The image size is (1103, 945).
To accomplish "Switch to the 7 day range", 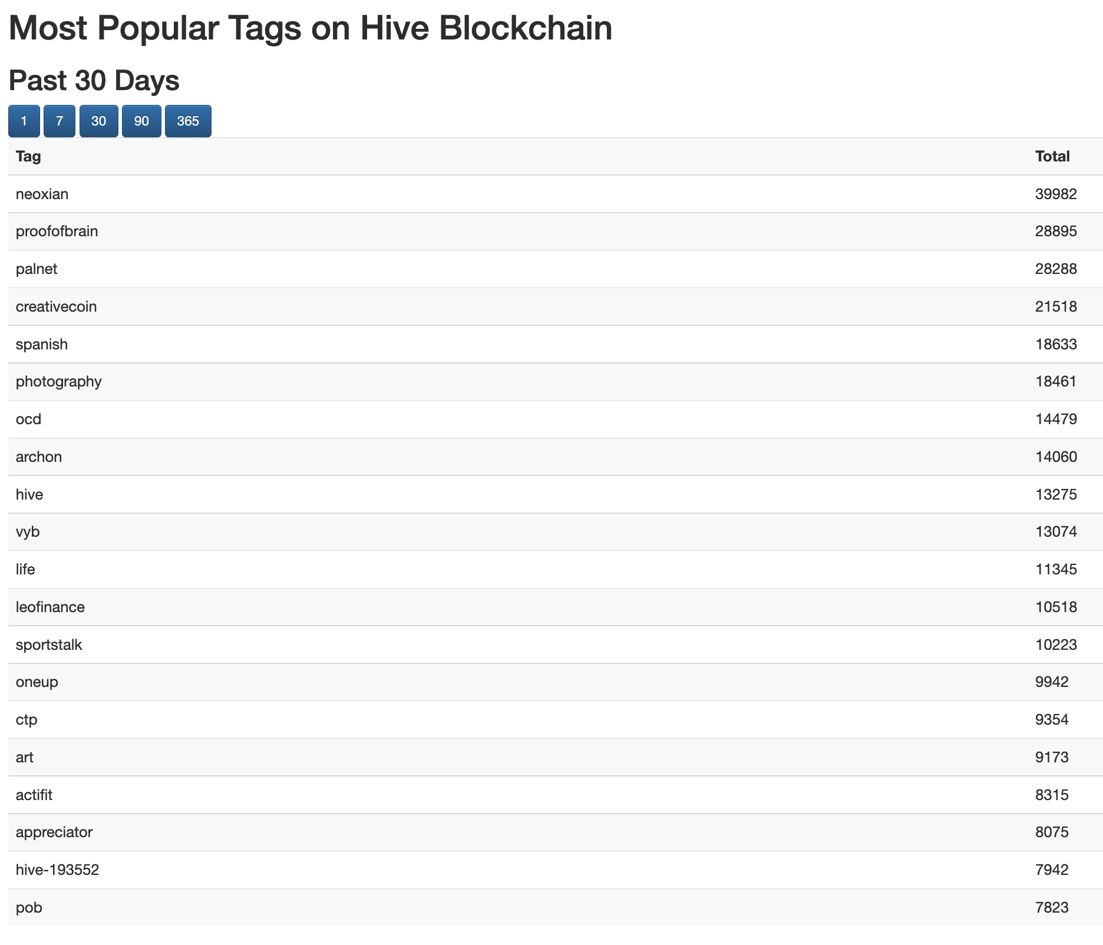I will click(x=60, y=121).
